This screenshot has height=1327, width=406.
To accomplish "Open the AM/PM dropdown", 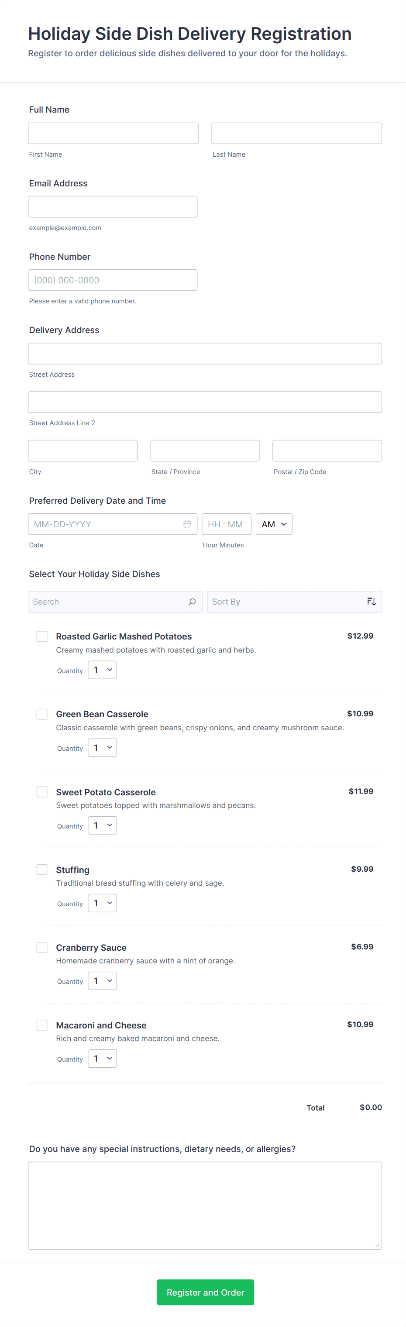I will (x=274, y=524).
